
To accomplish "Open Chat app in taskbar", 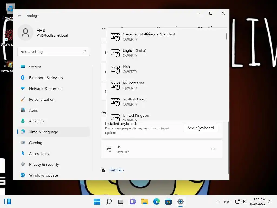I will (133, 201).
